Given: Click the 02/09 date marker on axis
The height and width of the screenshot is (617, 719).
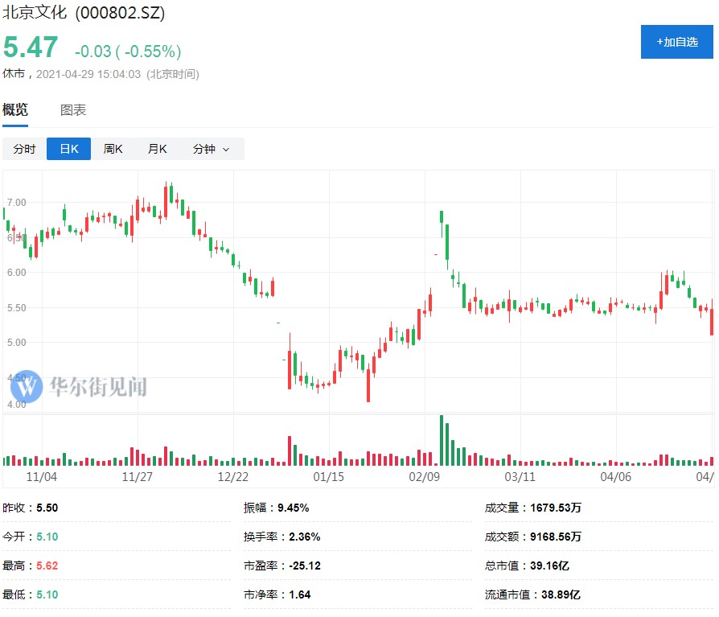Looking at the screenshot, I should point(425,476).
